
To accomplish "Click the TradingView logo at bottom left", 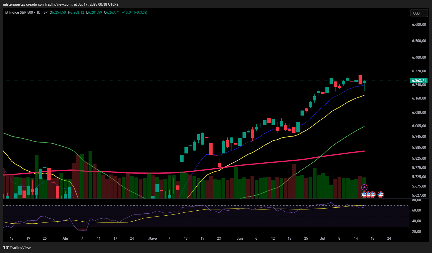I will (17, 248).
